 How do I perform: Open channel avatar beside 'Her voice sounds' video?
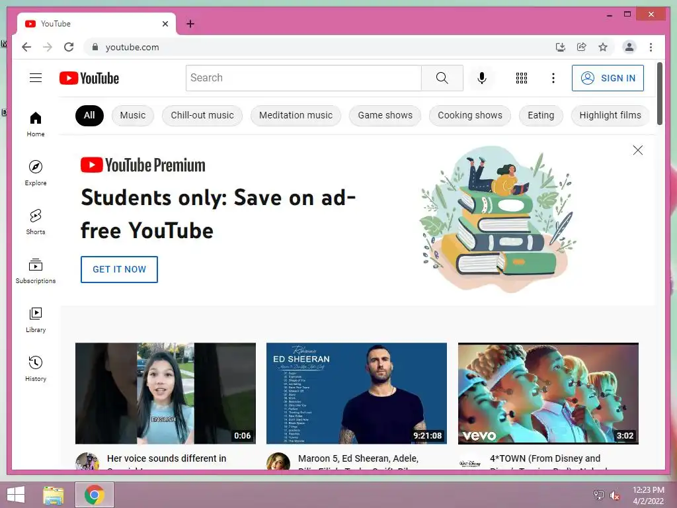coord(87,461)
